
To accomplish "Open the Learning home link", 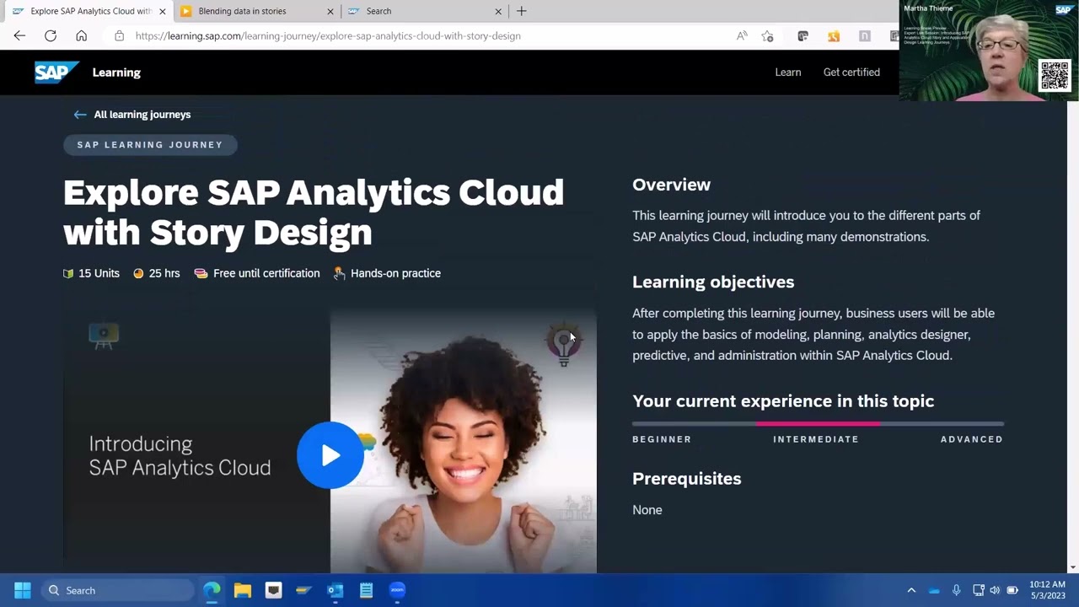I will click(116, 73).
